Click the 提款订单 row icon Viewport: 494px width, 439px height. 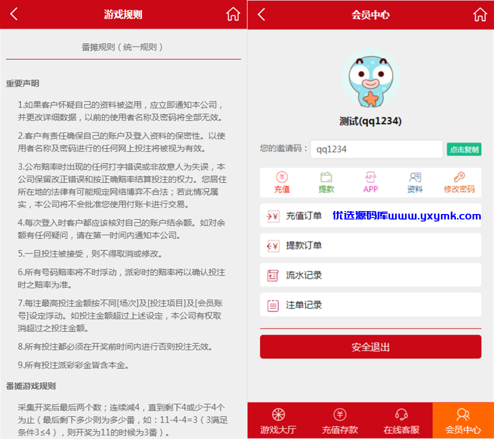(273, 246)
